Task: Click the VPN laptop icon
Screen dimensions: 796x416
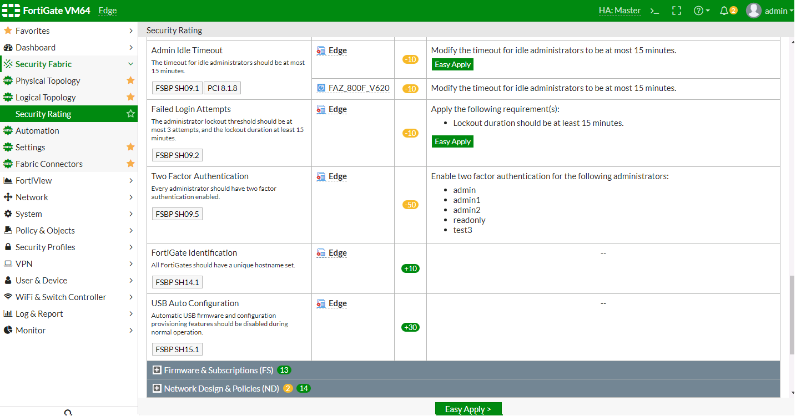Action: pos(8,263)
